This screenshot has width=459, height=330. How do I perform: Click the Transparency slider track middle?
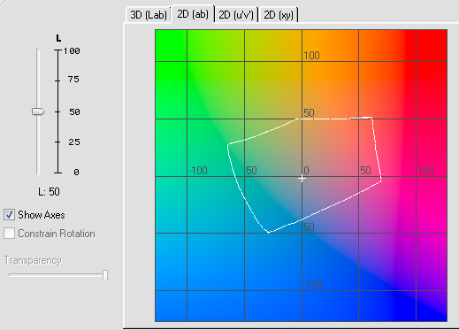click(58, 275)
